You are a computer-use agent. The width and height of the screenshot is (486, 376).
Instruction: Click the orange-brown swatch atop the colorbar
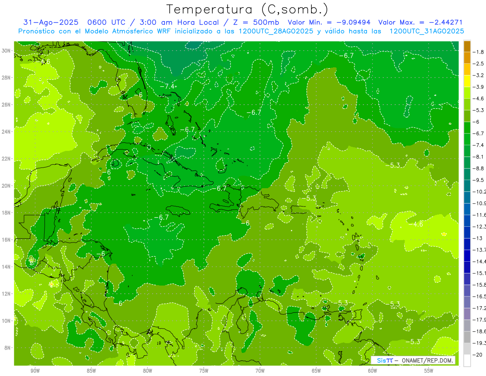coord(467,46)
